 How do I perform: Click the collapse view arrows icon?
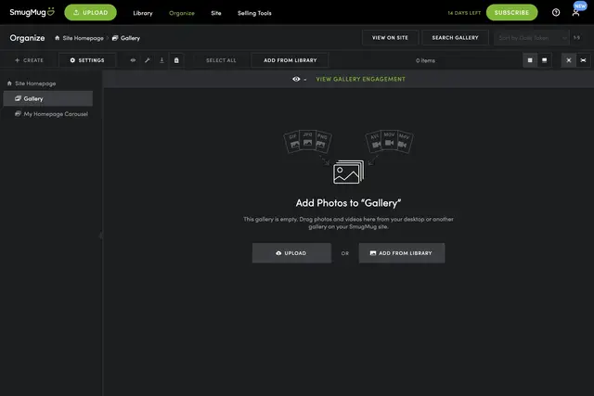pos(584,60)
